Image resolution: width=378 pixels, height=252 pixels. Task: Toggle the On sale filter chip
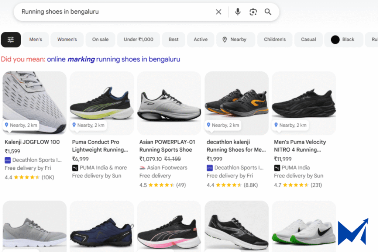click(100, 39)
